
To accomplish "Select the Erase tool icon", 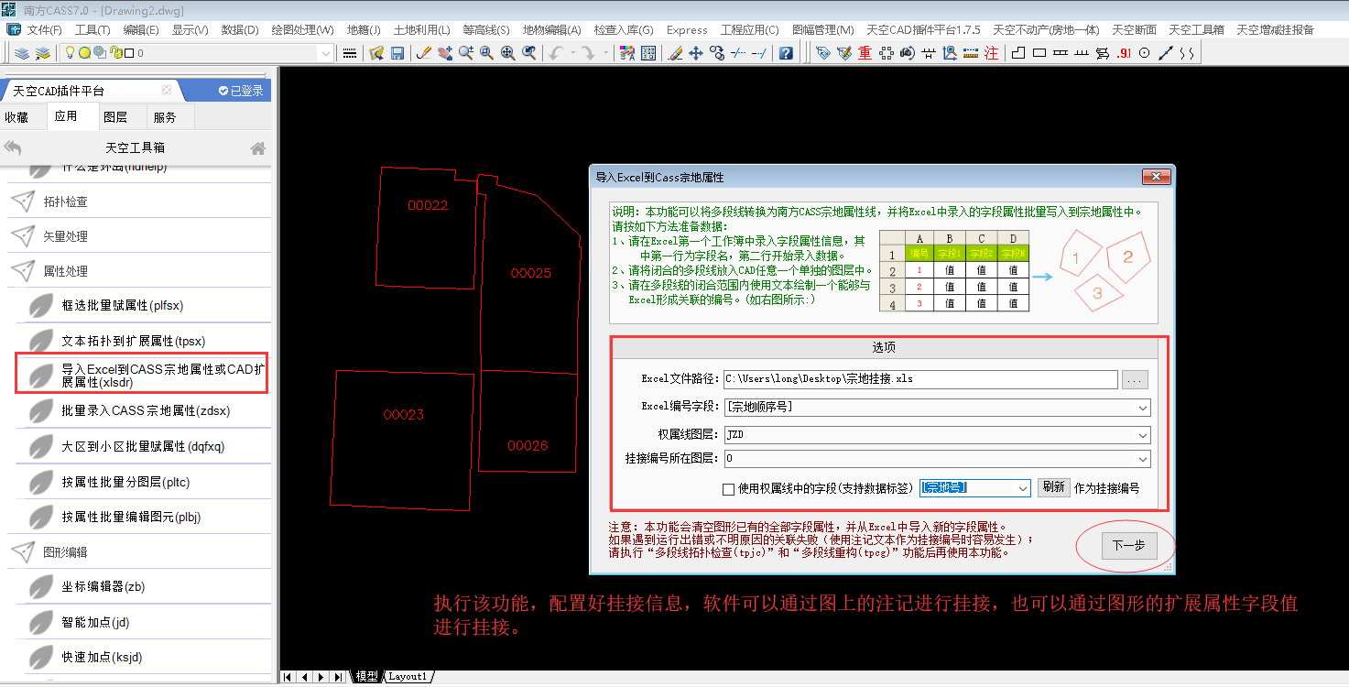I will point(675,53).
